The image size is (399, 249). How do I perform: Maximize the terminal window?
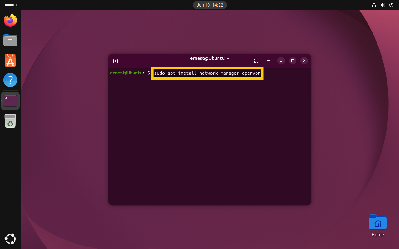click(292, 61)
